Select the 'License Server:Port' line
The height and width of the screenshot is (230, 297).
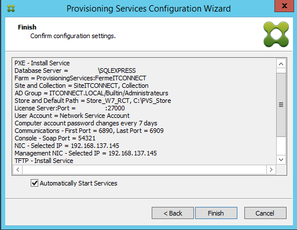point(69,108)
